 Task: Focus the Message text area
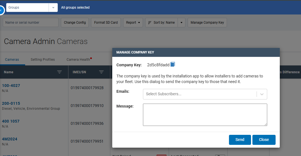click(x=205, y=115)
